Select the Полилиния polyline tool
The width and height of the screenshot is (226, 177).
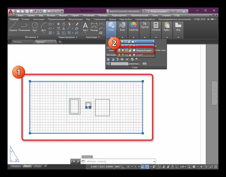(x=24, y=27)
